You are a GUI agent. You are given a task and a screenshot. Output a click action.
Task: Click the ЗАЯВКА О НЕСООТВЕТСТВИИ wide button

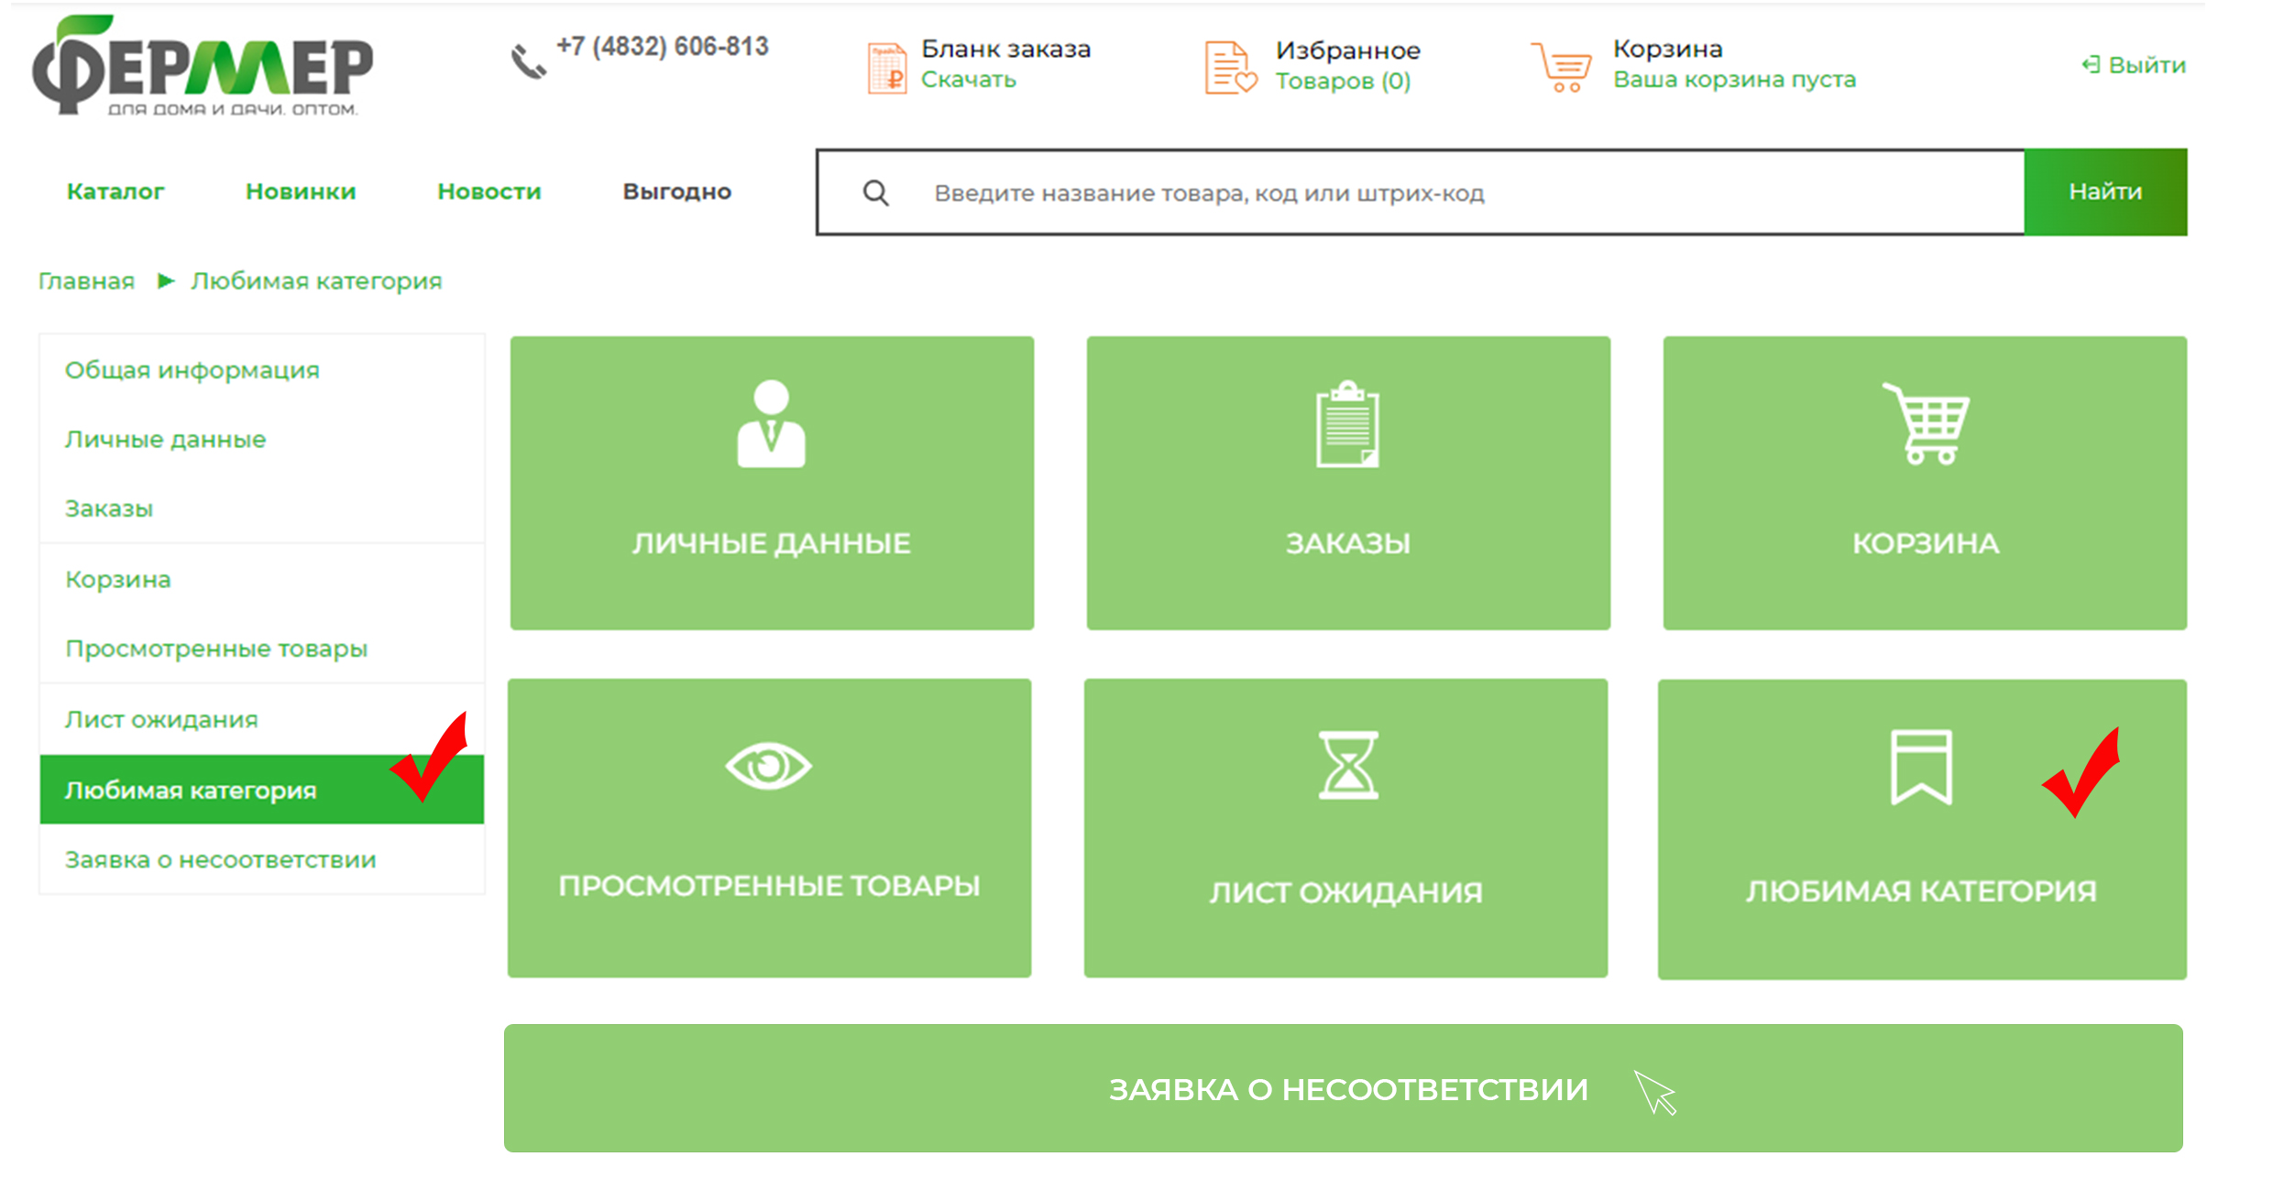(1344, 1088)
